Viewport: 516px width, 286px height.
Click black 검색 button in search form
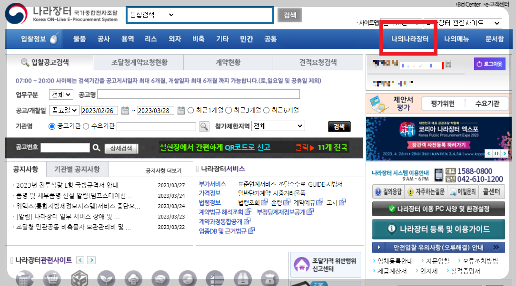(x=339, y=127)
